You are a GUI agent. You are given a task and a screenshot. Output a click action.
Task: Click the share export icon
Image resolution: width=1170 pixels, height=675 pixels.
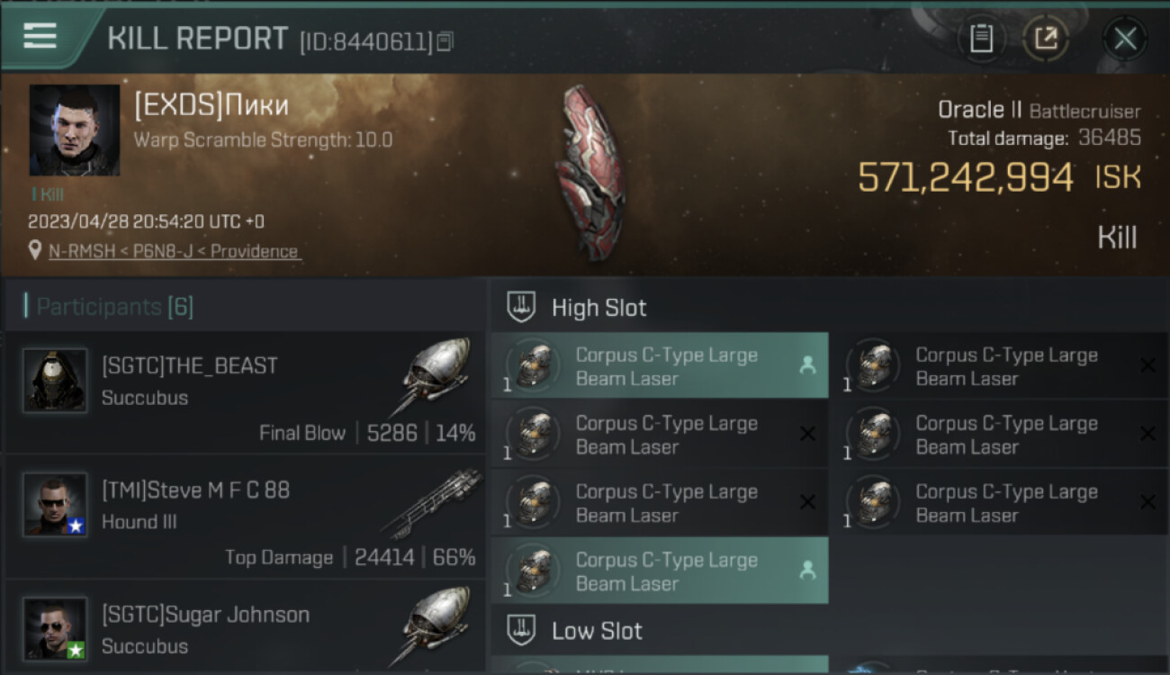pos(1046,39)
